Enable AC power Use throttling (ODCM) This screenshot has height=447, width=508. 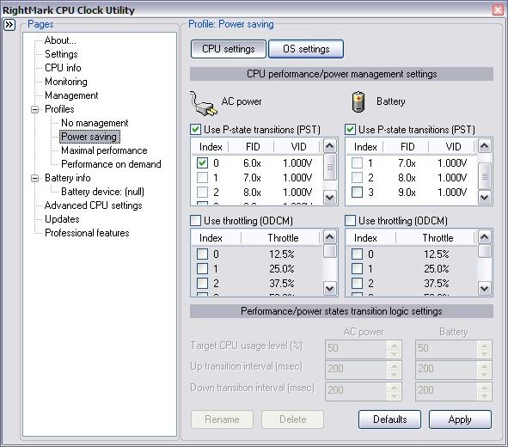(196, 221)
